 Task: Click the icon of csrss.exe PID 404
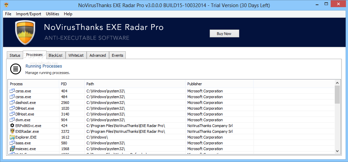12,91
